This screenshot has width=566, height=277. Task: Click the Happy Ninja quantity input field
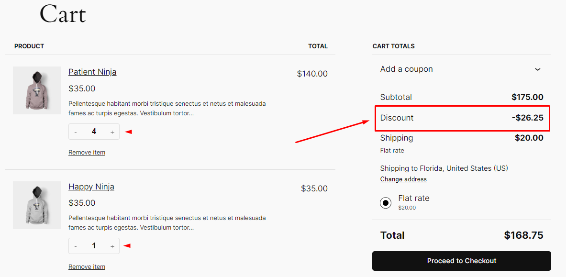94,245
